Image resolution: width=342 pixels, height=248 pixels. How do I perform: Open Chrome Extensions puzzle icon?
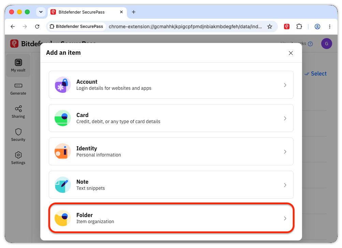click(299, 27)
